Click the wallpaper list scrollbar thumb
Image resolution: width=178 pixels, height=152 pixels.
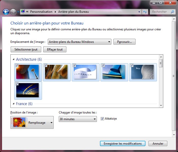coord(161,63)
